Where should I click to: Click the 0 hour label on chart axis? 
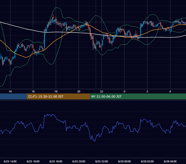pyautogui.click(x=124, y=92)
